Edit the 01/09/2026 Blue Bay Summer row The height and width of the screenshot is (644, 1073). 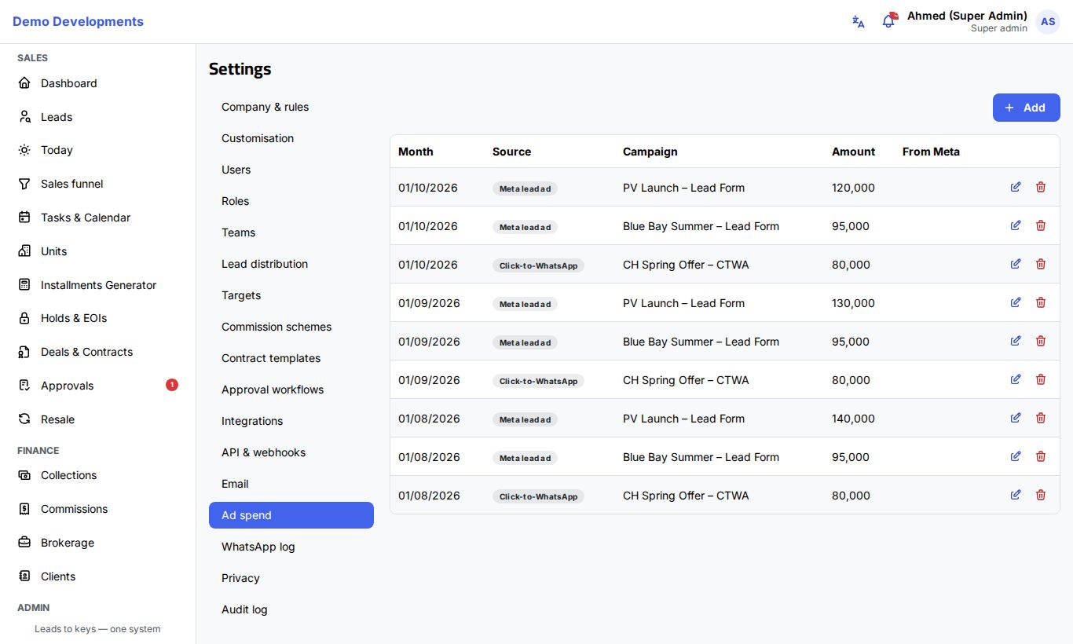(1016, 341)
